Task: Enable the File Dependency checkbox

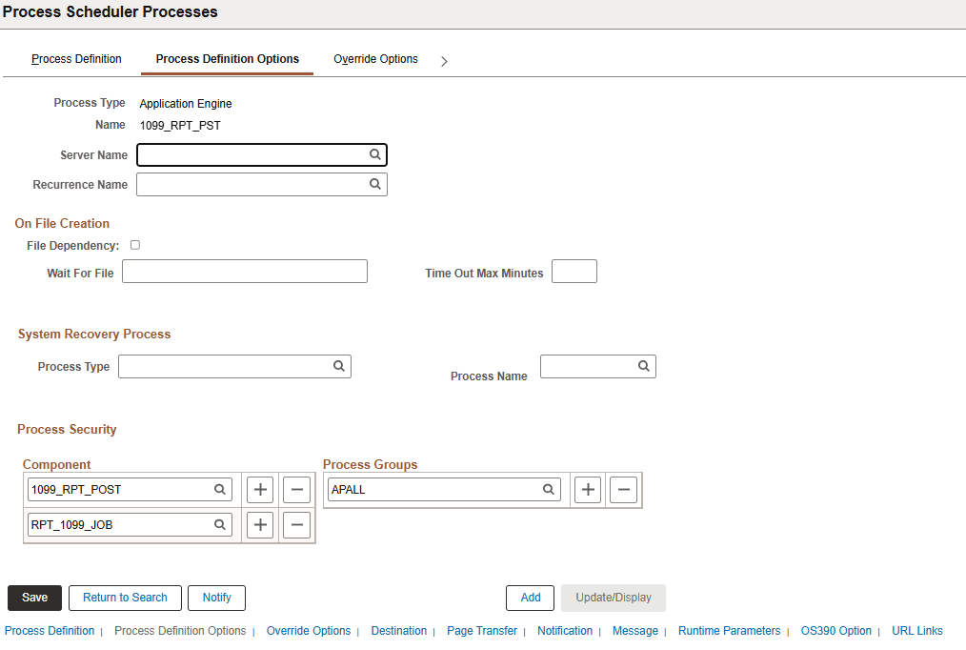Action: (x=134, y=244)
